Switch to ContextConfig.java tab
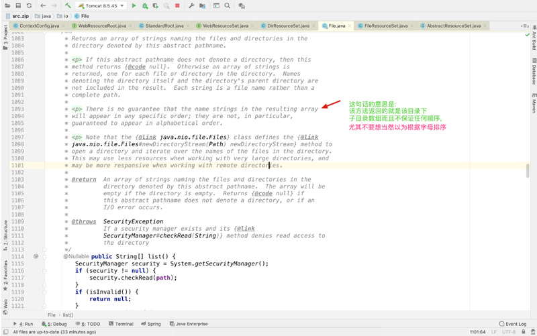 tap(39, 25)
